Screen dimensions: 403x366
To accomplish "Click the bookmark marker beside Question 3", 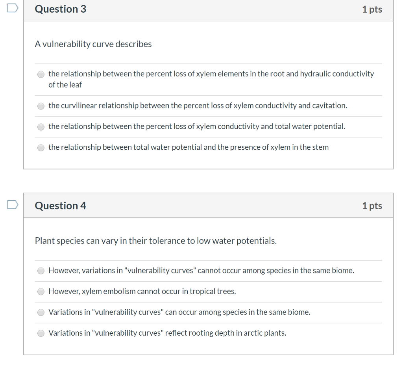I will click(12, 8).
